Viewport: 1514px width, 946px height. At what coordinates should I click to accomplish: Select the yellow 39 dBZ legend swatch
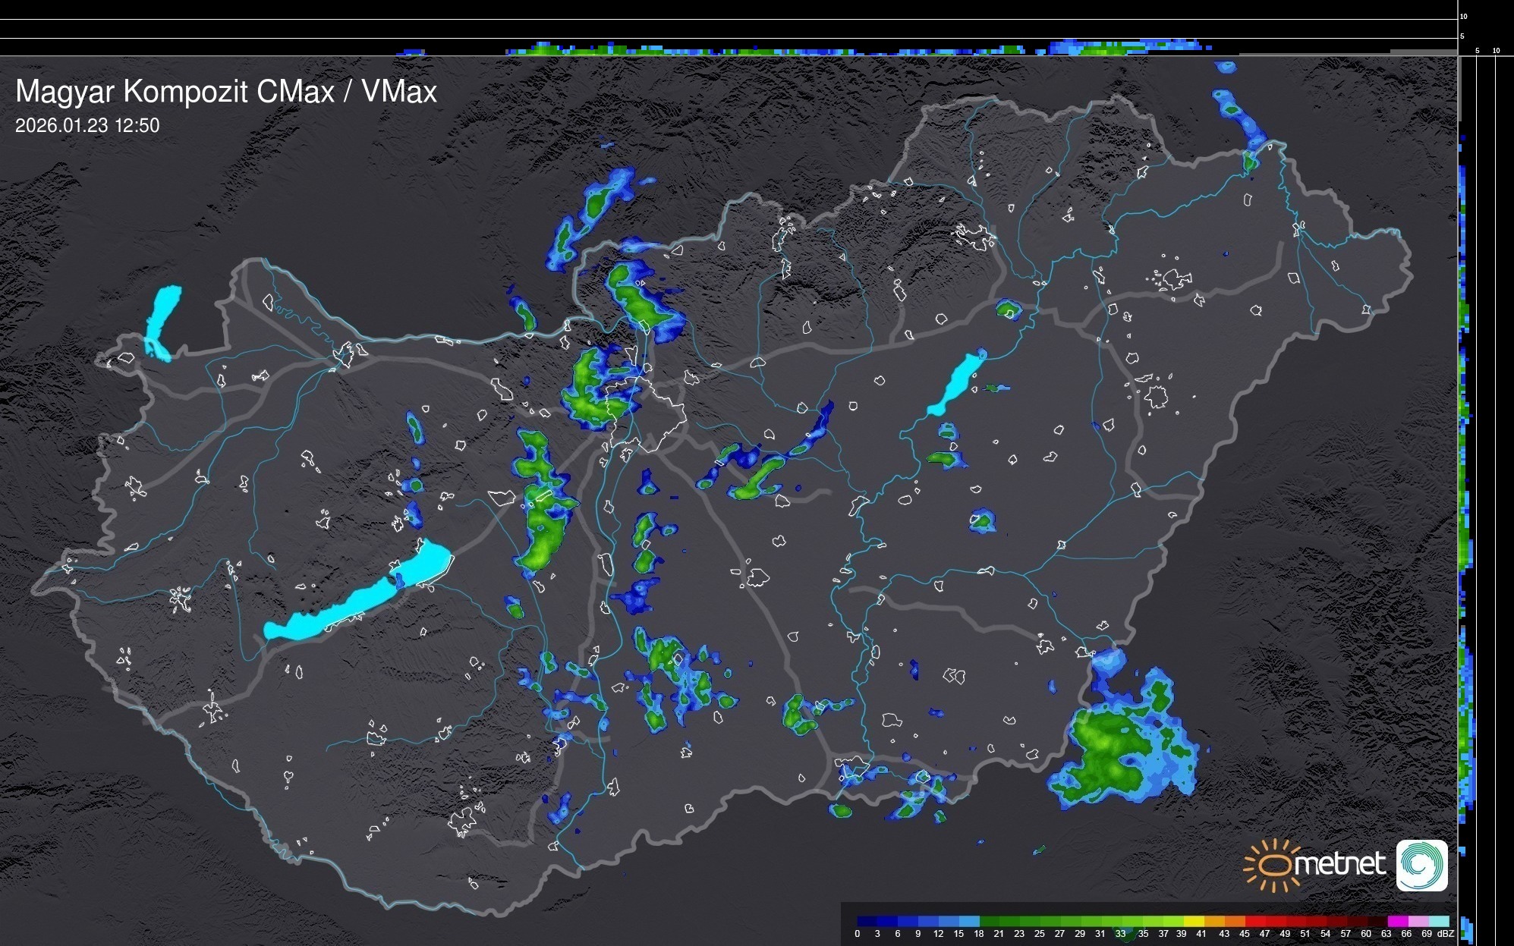tap(1193, 921)
